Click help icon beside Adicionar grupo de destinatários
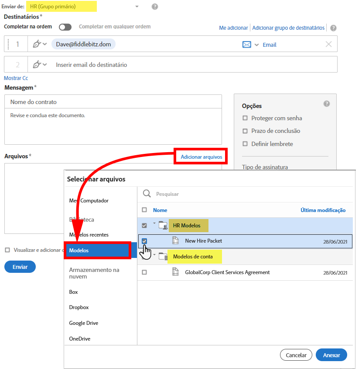The width and height of the screenshot is (362, 369). coord(333,28)
